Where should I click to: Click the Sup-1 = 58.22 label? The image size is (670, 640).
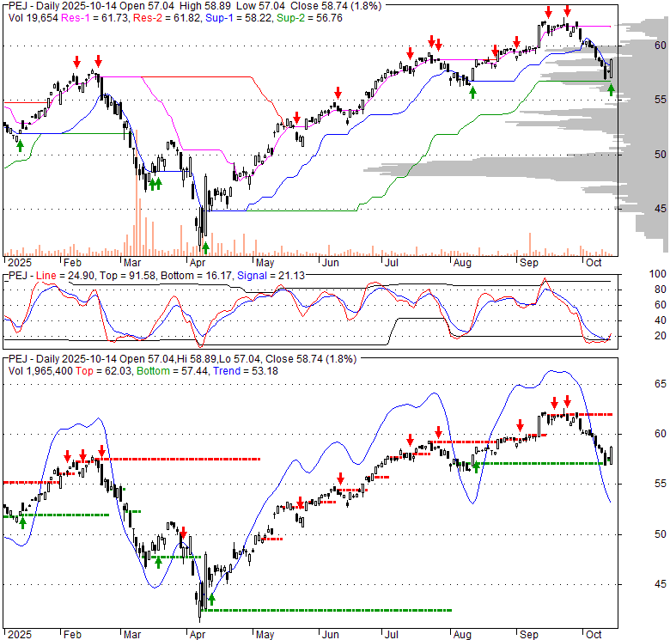click(x=239, y=18)
